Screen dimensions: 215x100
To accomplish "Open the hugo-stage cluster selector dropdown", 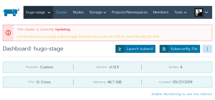I will 38,12.
